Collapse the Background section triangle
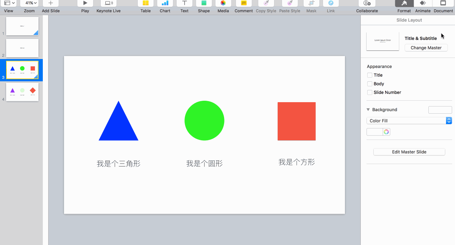Screen dimensions: 455x245 (x=368, y=110)
